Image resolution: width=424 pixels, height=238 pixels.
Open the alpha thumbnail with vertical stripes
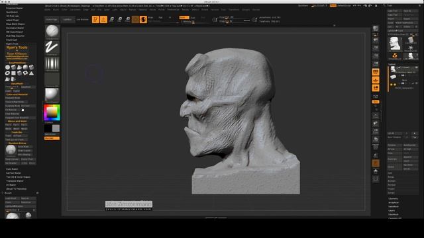[52, 63]
